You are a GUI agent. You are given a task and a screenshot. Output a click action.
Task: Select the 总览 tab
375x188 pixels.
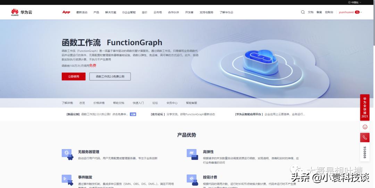82,103
